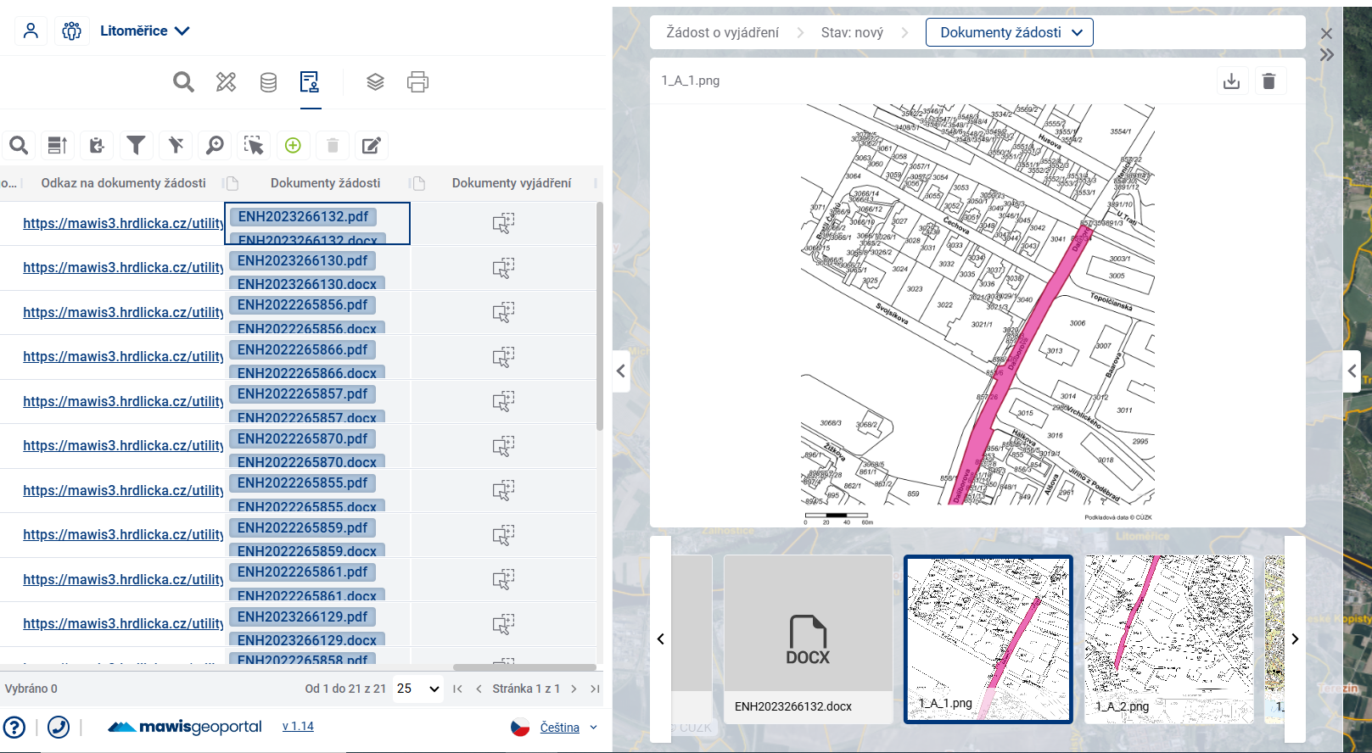Image resolution: width=1372 pixels, height=753 pixels.
Task: Select the Žádost o vyjádření breadcrumb
Action: pos(722,32)
